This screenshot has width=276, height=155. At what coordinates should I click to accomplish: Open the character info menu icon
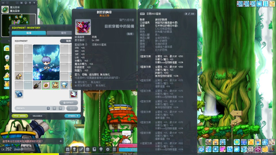coord(74,149)
